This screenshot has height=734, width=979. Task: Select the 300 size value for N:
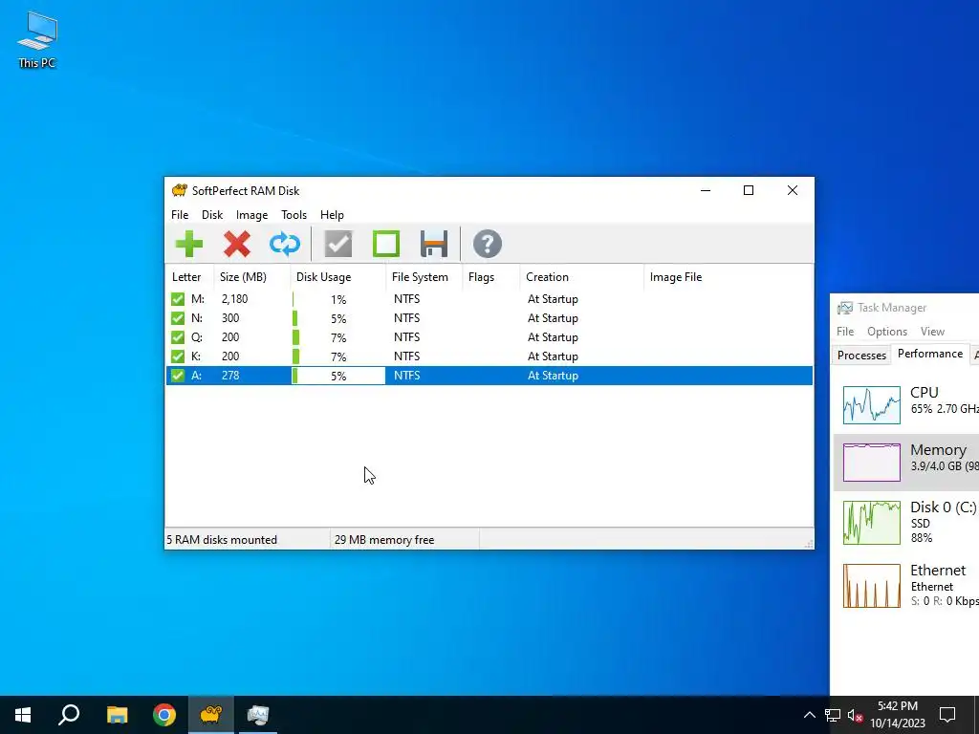(230, 318)
